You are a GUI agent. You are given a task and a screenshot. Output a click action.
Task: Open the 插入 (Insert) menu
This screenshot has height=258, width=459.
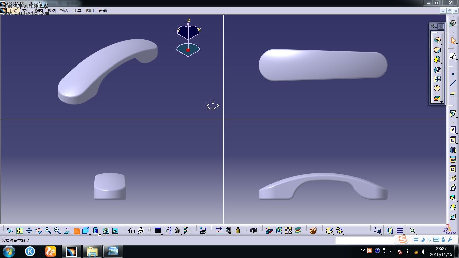coord(64,11)
